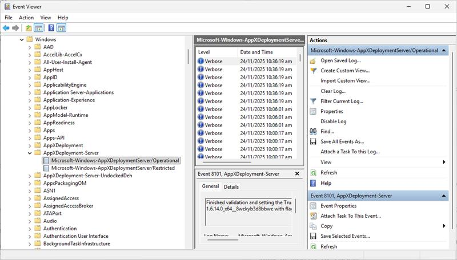Select the AssignedAccessBroker folder
This screenshot has width=457, height=260.
pos(68,206)
